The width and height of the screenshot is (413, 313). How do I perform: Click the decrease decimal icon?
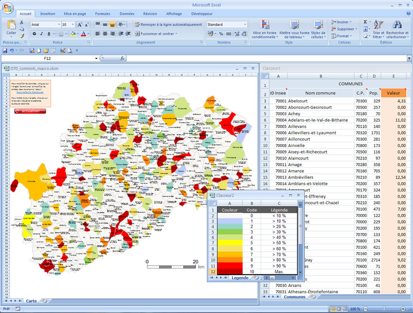(x=244, y=34)
